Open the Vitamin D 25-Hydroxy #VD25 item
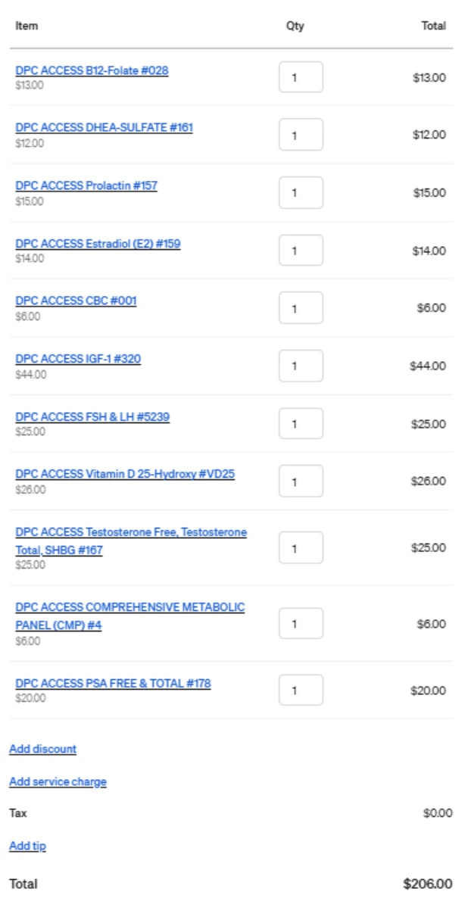This screenshot has height=904, width=468. pyautogui.click(x=125, y=475)
